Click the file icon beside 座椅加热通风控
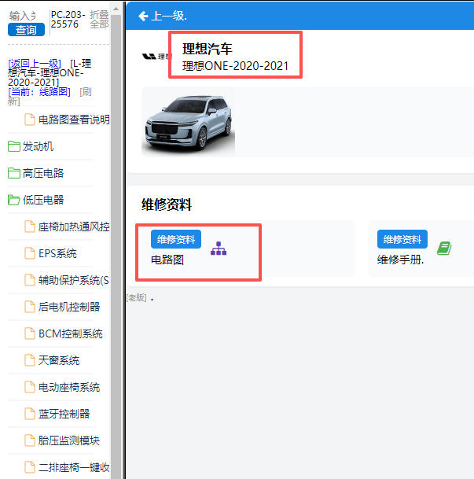Screen dimensions: 474x479 coord(30,227)
